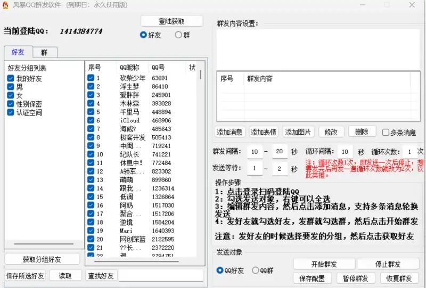Start sending with 开始群发 button

point(324,265)
